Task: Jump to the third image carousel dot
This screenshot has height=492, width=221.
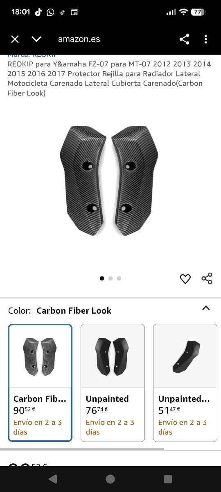Action: coord(119,278)
